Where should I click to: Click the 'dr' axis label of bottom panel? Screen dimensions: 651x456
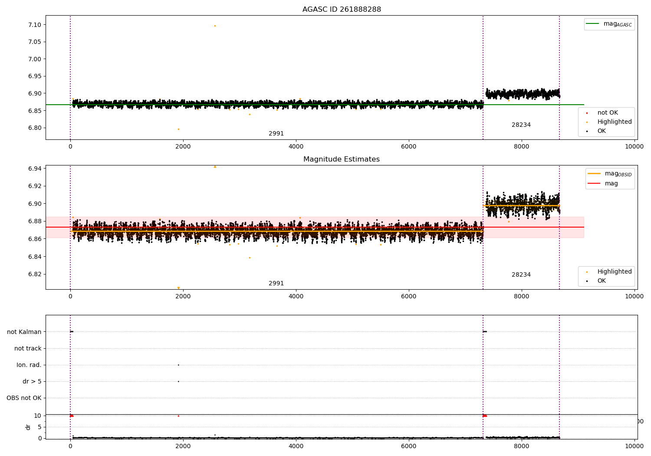tap(28, 427)
